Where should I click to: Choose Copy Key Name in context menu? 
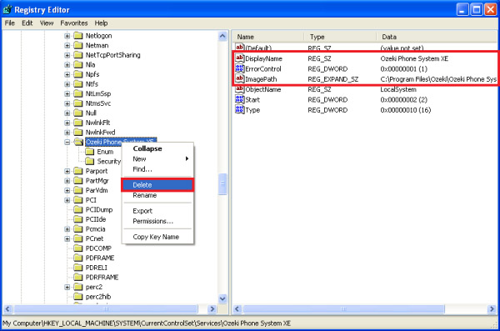(x=157, y=237)
